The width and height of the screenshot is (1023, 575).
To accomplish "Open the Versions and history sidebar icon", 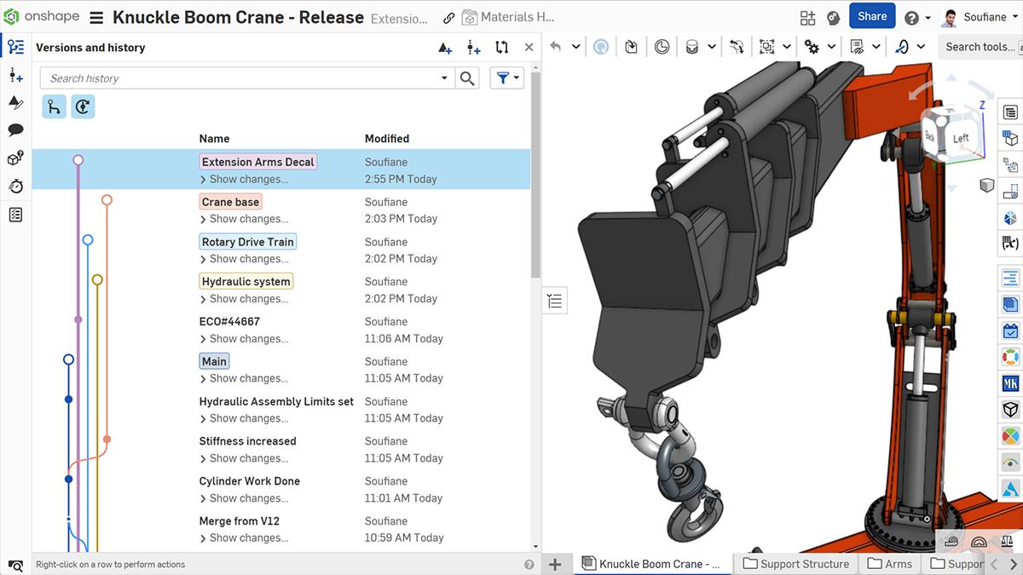I will pos(15,48).
